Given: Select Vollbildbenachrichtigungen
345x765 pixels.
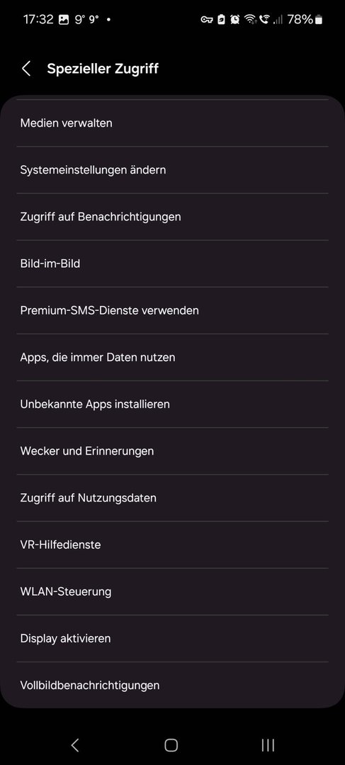Looking at the screenshot, I should [x=172, y=685].
